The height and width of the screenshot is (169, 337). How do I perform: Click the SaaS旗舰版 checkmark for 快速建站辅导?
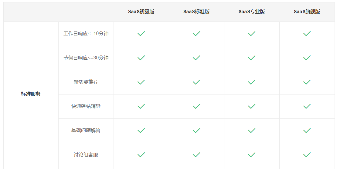coord(307,106)
